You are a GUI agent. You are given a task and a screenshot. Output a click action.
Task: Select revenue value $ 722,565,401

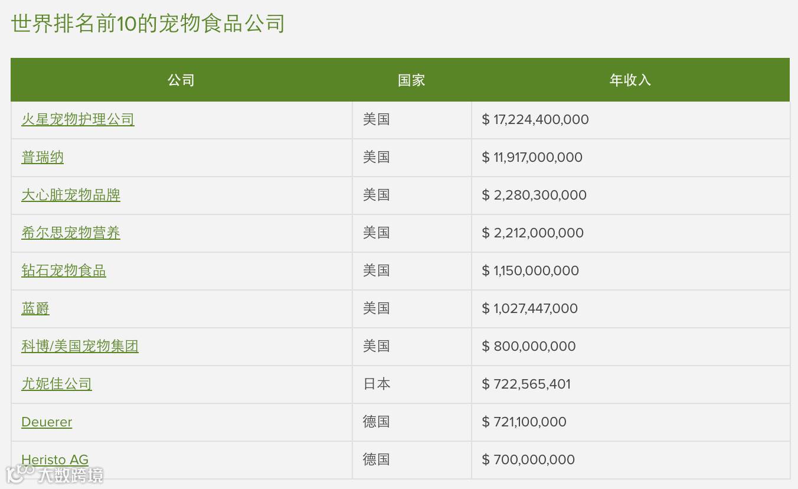point(526,384)
